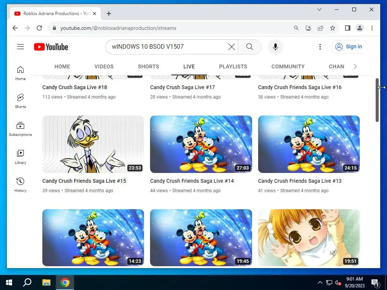Clear the search box with the X
Screen dimensions: 387x290
click(x=231, y=46)
